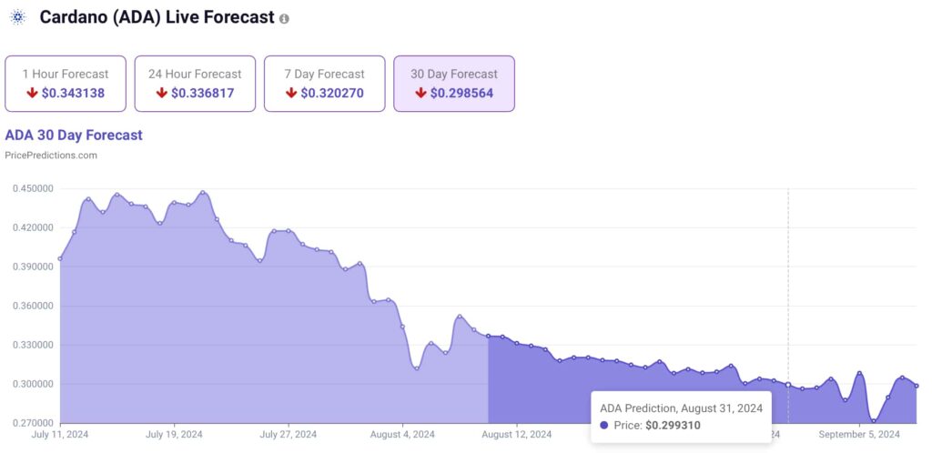Click the red down arrow in 24 Hour Forecast
The width and height of the screenshot is (932, 453).
pyautogui.click(x=162, y=93)
